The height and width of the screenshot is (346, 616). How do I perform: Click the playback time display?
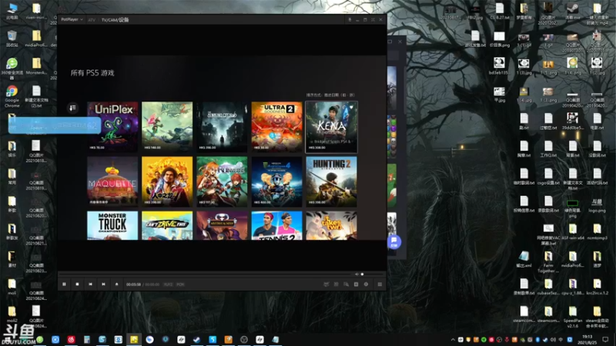click(x=142, y=284)
